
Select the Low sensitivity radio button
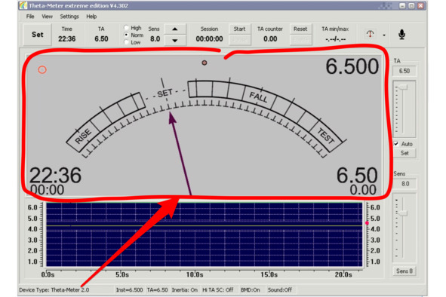(x=126, y=42)
